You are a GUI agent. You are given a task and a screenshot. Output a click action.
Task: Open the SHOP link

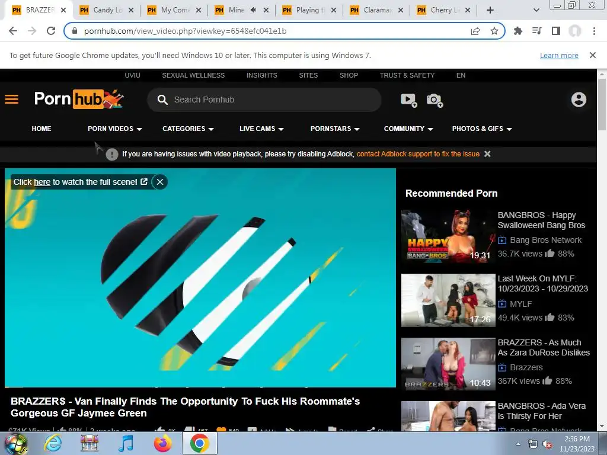(x=349, y=75)
